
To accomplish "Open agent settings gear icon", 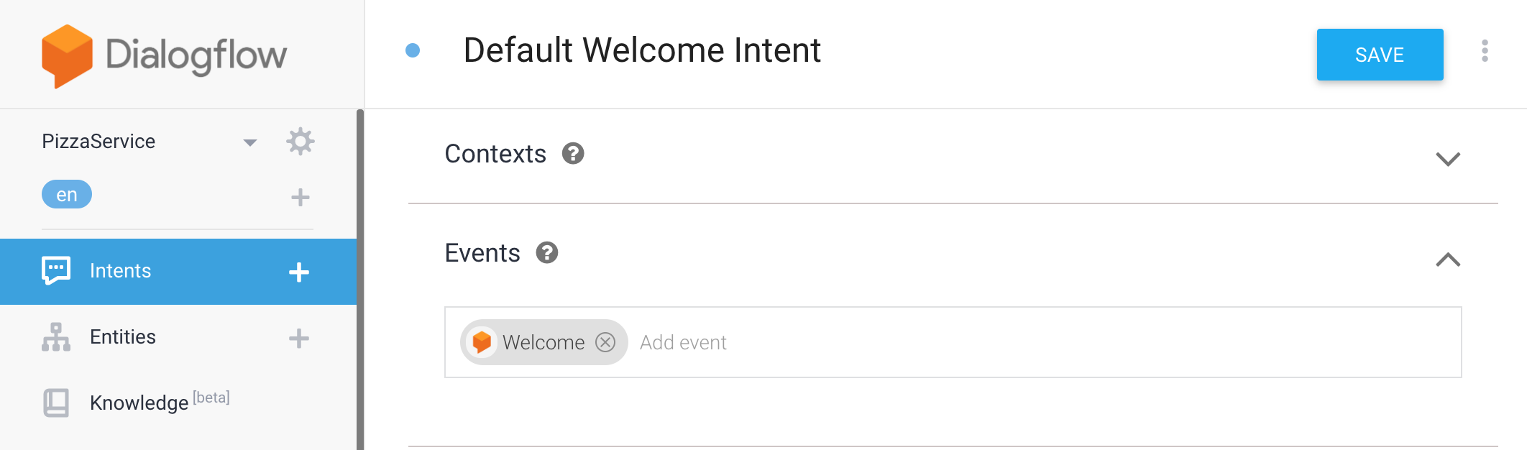I will [301, 142].
